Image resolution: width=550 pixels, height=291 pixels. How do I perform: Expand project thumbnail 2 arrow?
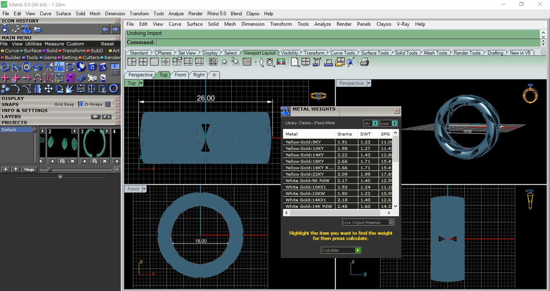[74, 131]
